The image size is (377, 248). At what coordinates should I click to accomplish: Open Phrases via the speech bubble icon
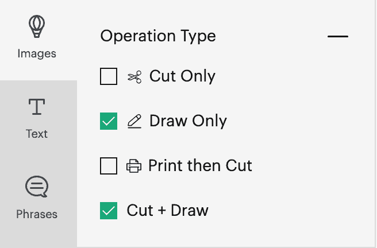click(x=37, y=187)
